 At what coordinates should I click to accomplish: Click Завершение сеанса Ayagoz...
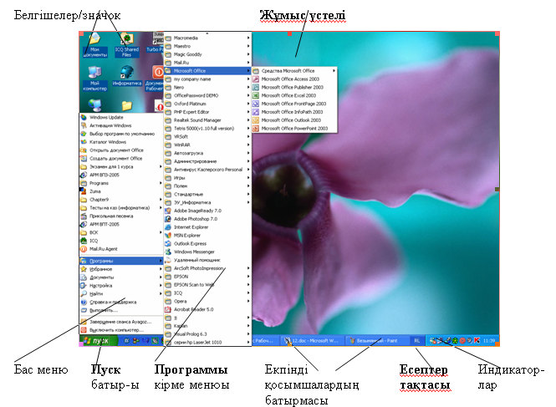pos(121,322)
